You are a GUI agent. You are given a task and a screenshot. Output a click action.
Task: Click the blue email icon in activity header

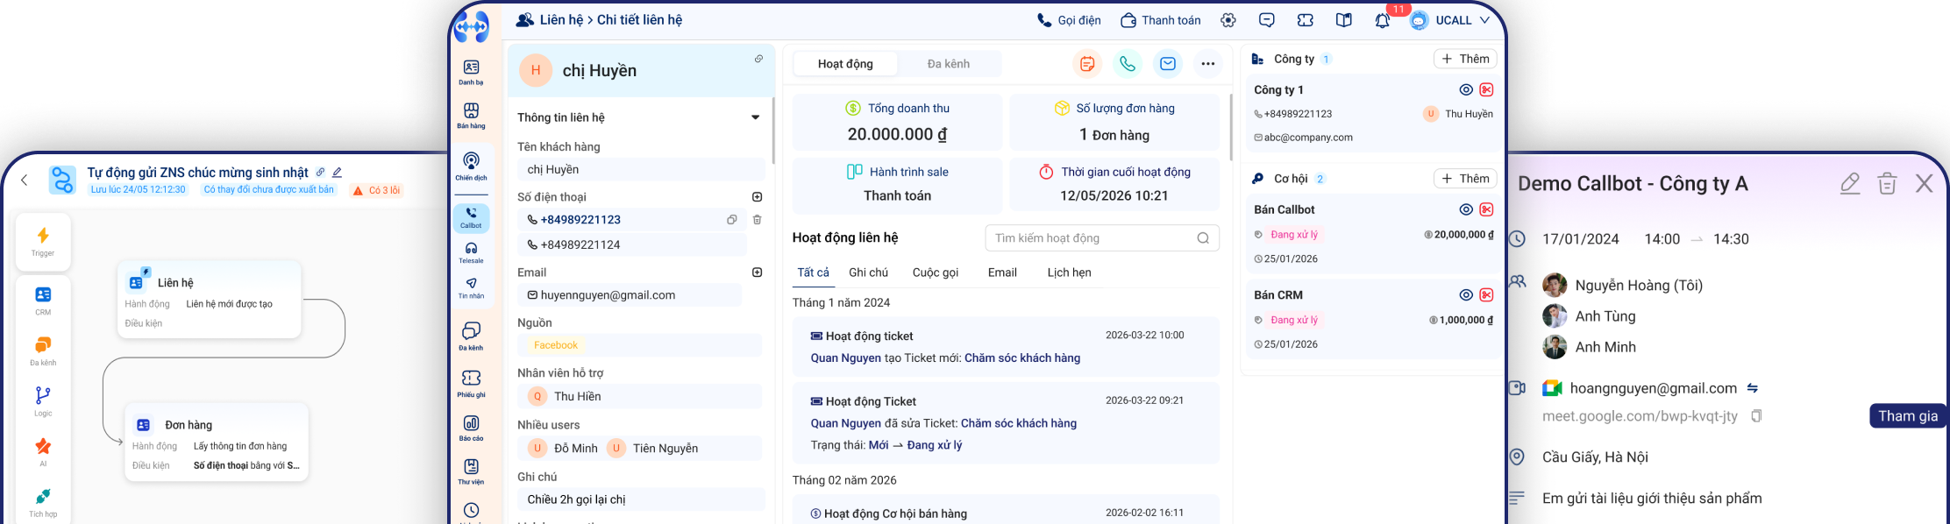[1168, 64]
